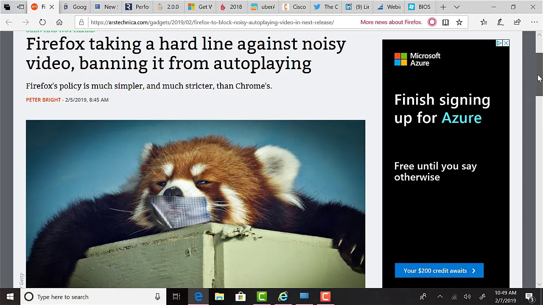Click the page scroll up arrow

click(539, 35)
